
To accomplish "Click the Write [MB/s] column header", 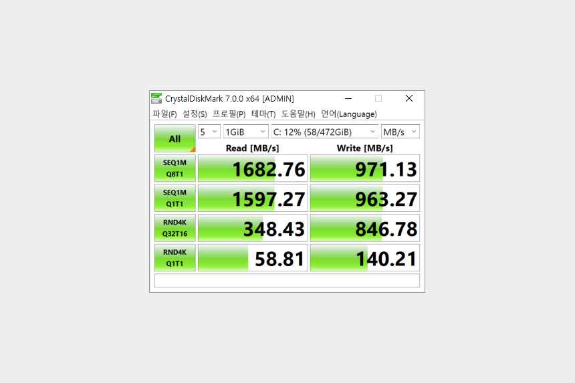I will pos(364,148).
